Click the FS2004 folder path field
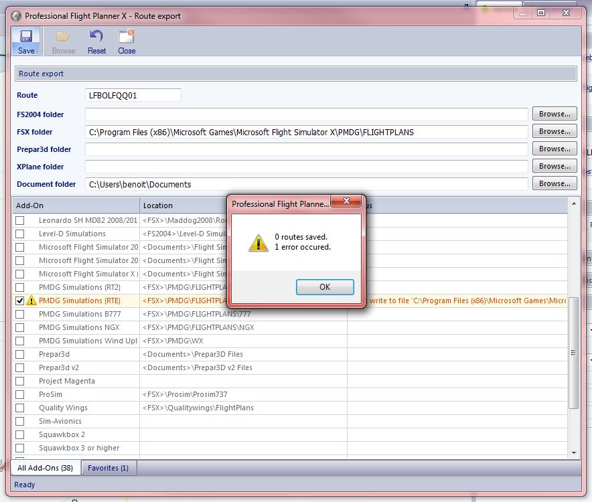Image resolution: width=592 pixels, height=502 pixels. (x=306, y=114)
